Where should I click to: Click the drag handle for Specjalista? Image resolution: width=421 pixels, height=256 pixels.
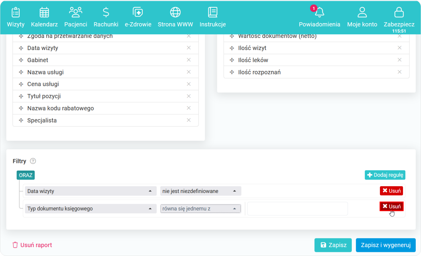click(21, 120)
